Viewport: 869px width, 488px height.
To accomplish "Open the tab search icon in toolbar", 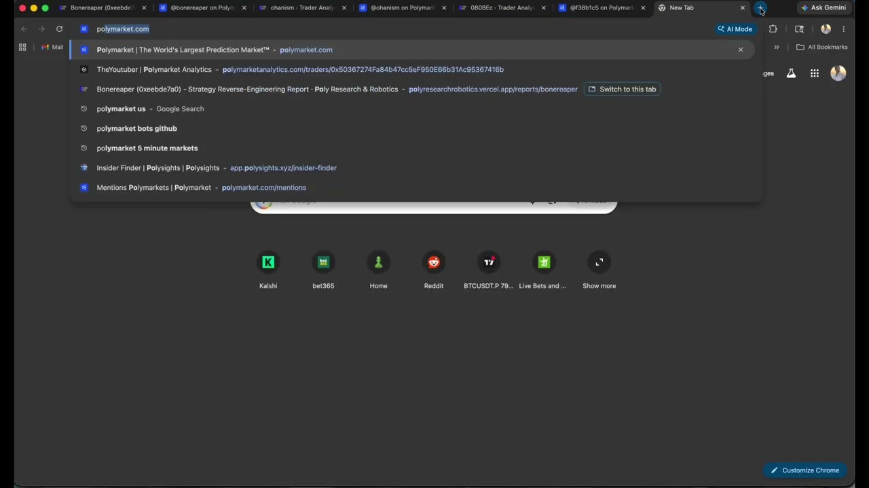I will click(x=799, y=29).
